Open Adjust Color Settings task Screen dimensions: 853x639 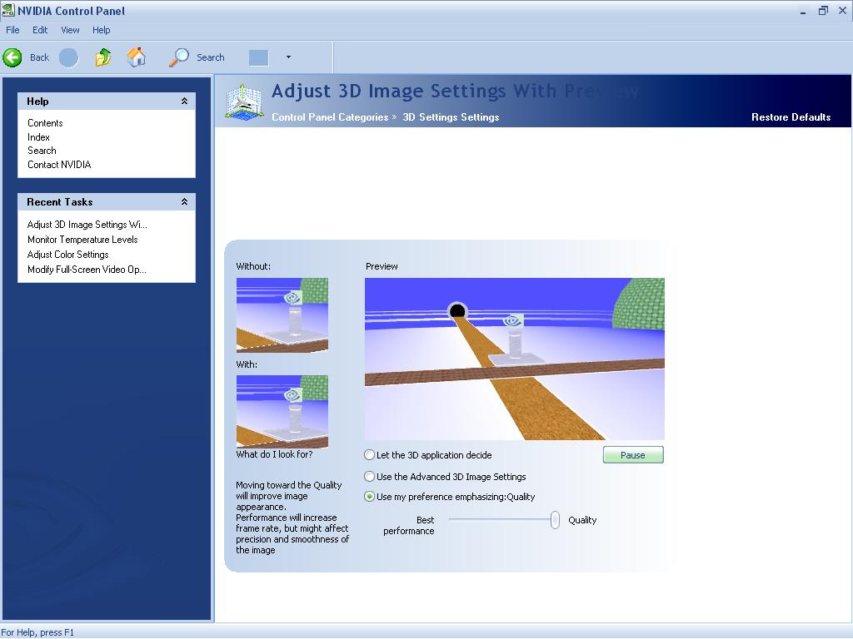click(68, 255)
